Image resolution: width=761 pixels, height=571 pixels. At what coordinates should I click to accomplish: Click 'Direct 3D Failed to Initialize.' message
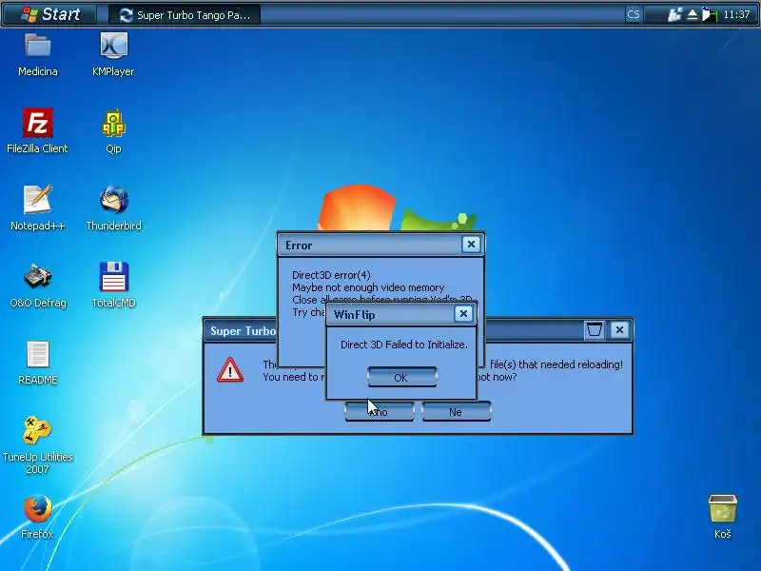coord(403,345)
